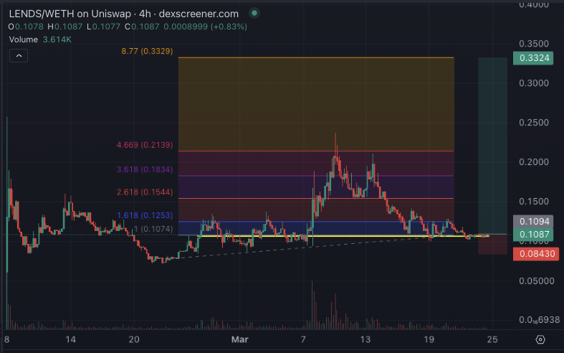The image size is (564, 353).
Task: Click the 0.05000 price axis label
Action: 537,281
